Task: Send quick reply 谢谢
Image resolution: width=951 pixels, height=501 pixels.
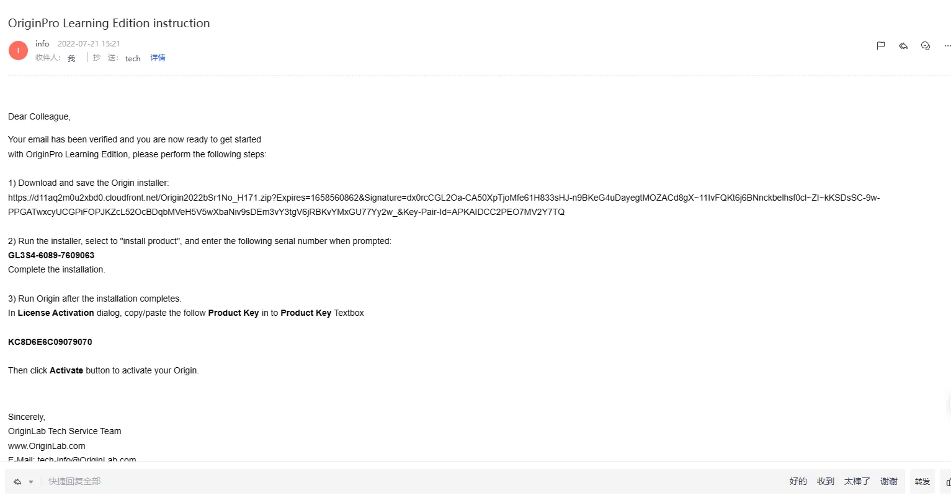Action: tap(889, 481)
